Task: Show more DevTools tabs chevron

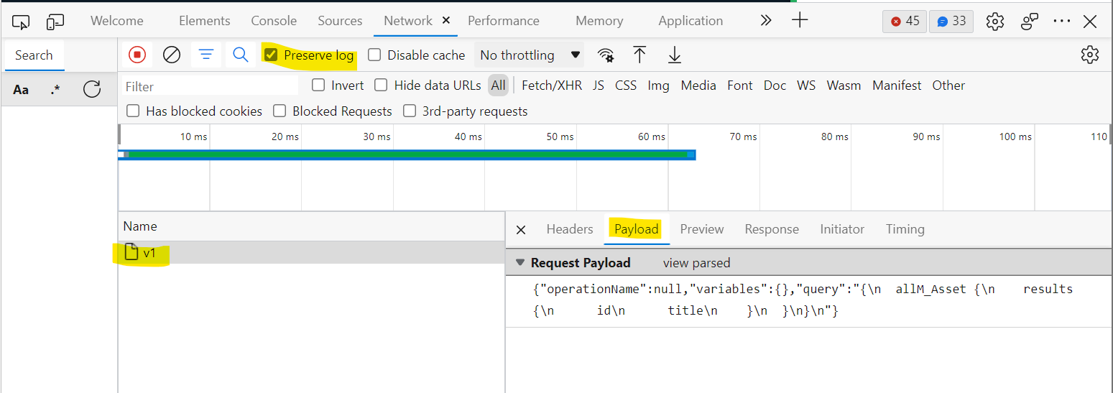Action: (x=765, y=21)
